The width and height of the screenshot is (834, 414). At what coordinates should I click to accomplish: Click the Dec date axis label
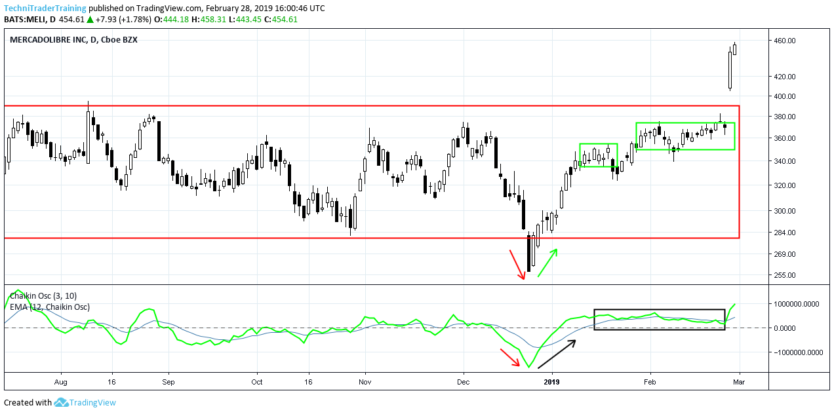coord(463,381)
